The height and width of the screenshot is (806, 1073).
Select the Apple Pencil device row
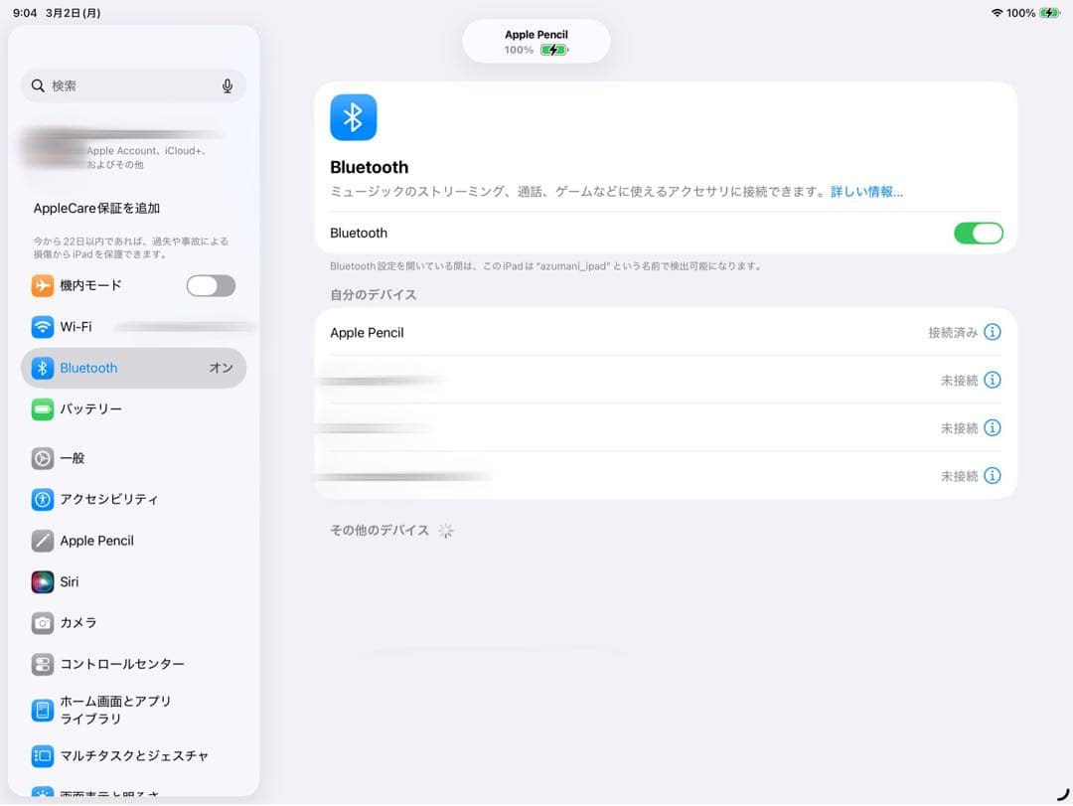pyautogui.click(x=666, y=332)
